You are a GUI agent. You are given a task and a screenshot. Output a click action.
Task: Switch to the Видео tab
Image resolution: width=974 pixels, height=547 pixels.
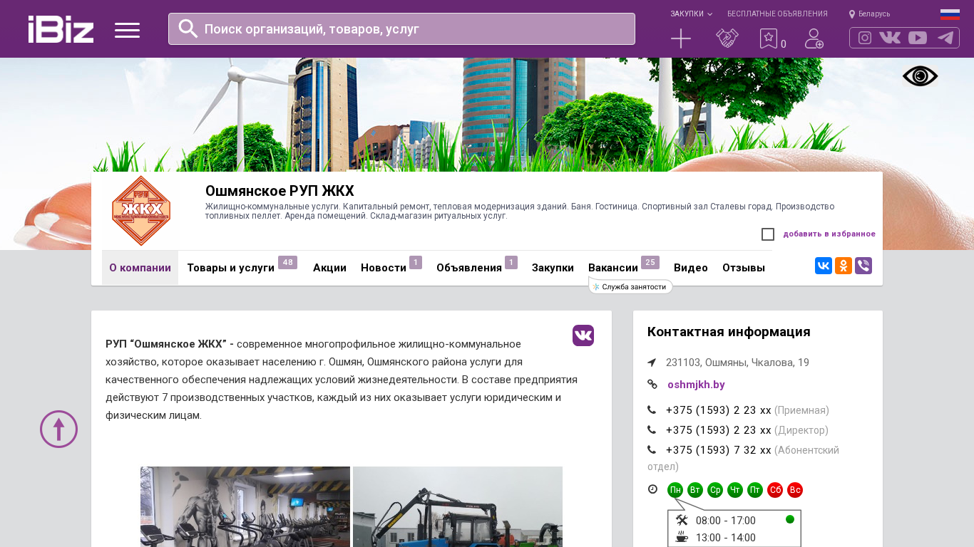coord(691,268)
